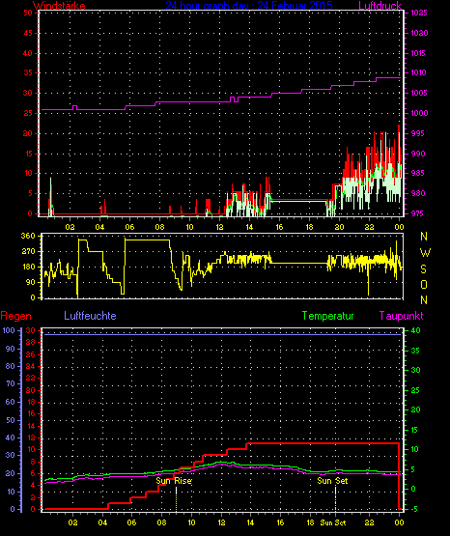Click the 360 wind direction axis value
Image resolution: width=450 pixels, height=536 pixels.
pyautogui.click(x=28, y=237)
